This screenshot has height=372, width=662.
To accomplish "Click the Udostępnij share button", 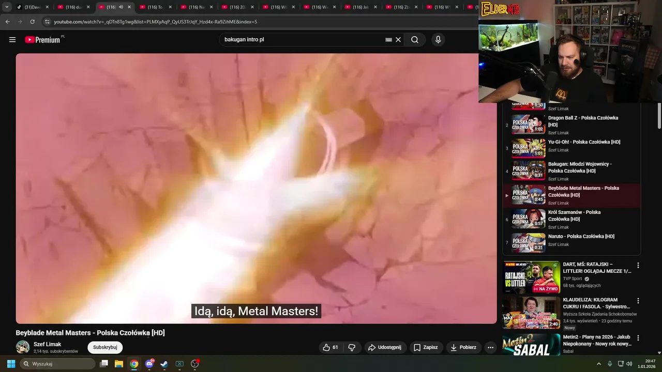I will click(x=385, y=347).
